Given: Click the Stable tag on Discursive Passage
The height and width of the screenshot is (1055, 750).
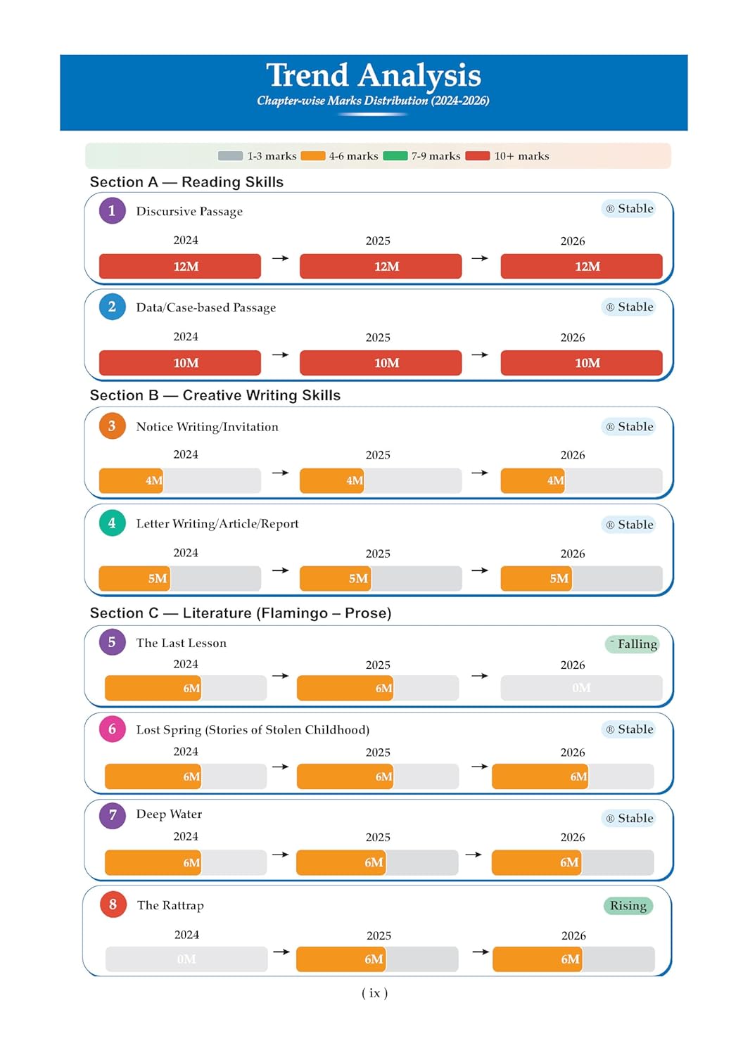Looking at the screenshot, I should (x=629, y=208).
